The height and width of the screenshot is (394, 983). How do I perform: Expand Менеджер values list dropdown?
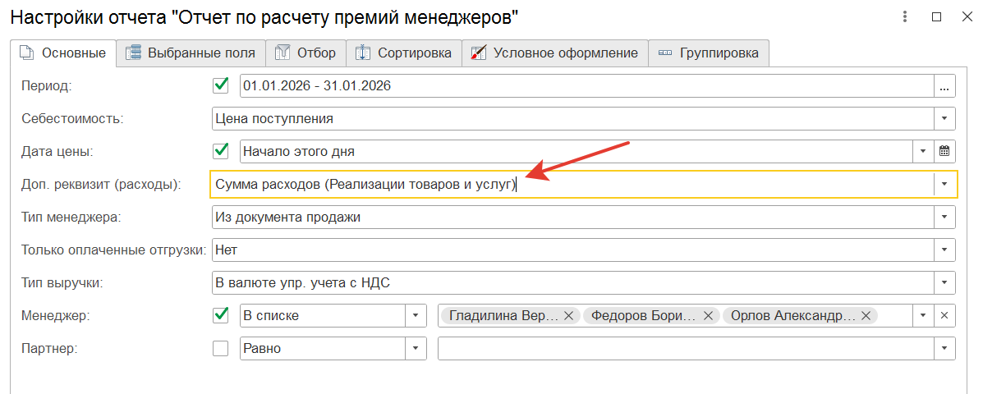coord(923,316)
